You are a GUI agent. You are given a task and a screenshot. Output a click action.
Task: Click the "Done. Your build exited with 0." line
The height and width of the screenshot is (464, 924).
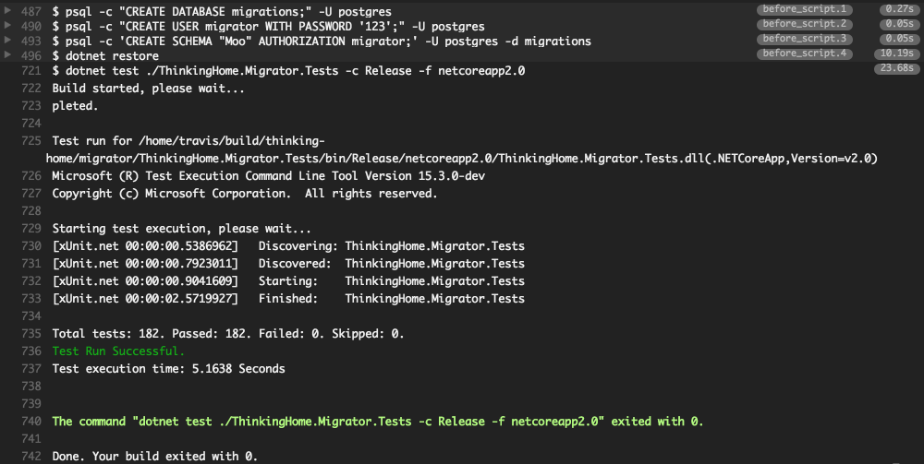point(154,457)
